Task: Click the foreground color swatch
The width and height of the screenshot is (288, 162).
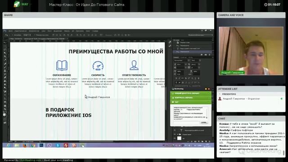Action: 4,115
